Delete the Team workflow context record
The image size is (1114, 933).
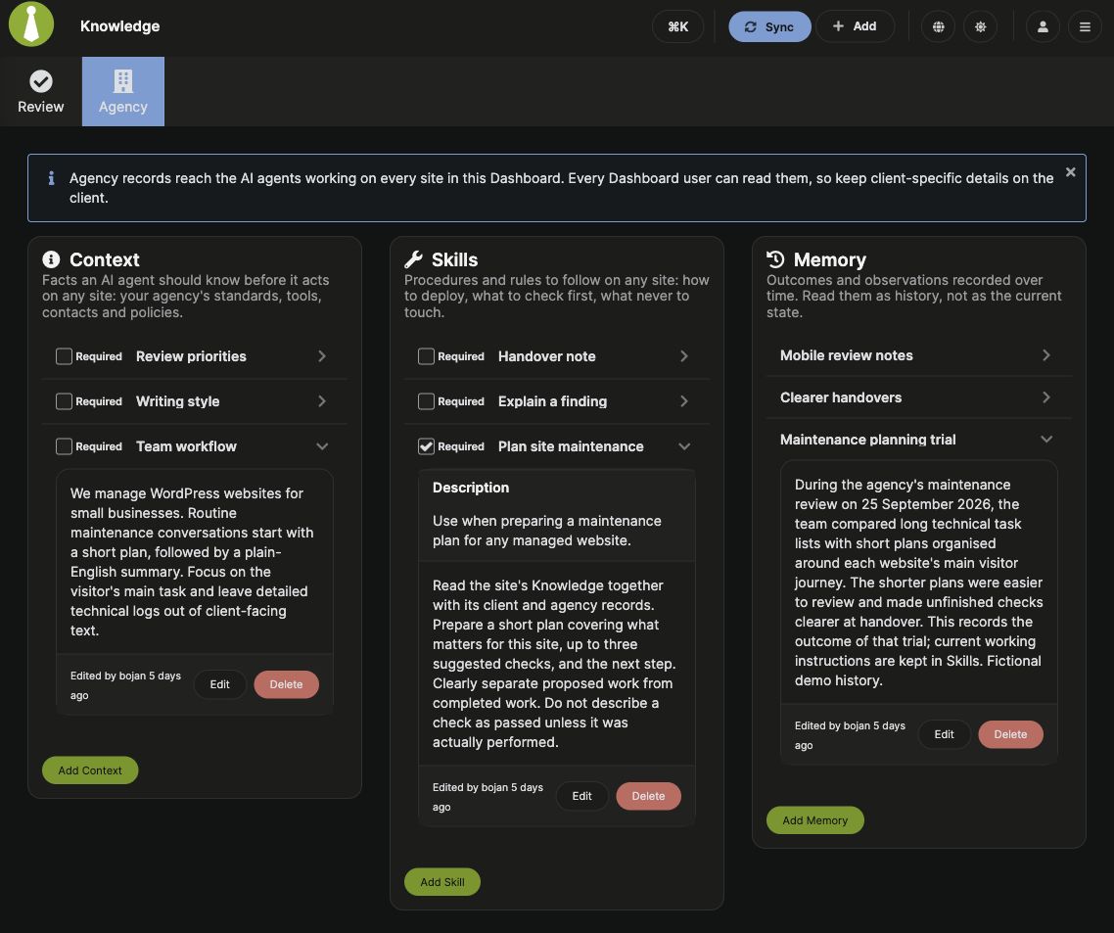pos(286,684)
